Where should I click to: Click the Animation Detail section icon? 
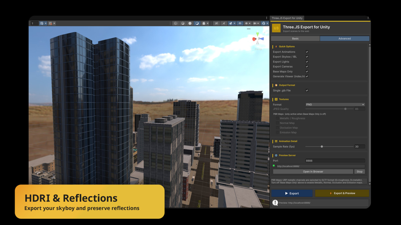pos(276,141)
